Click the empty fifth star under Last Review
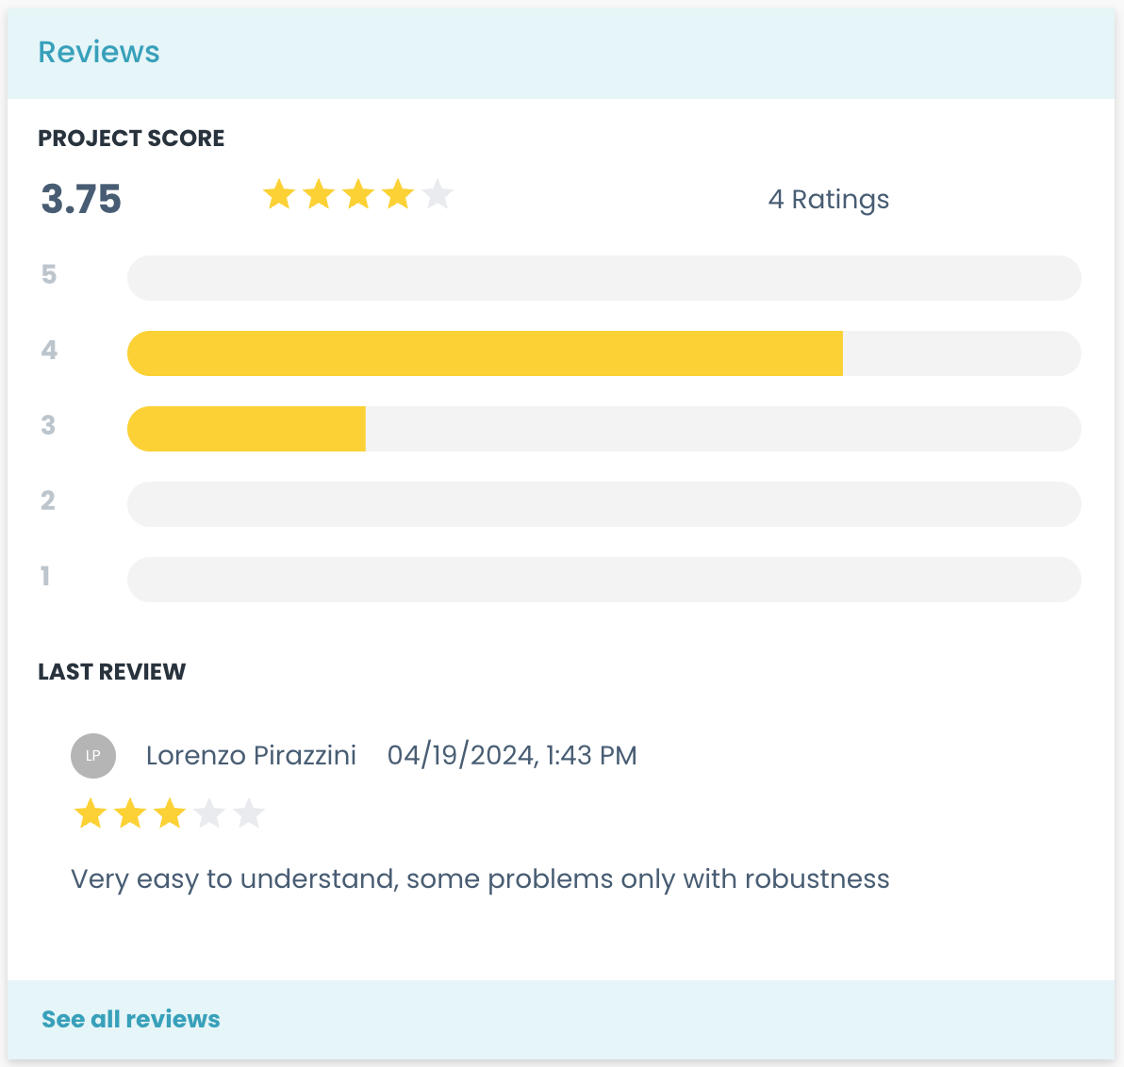The width and height of the screenshot is (1124, 1067). click(x=247, y=813)
